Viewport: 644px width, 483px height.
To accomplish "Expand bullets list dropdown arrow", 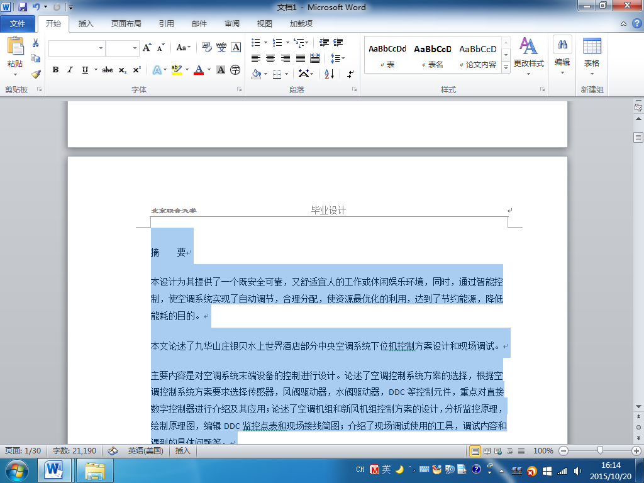I will point(266,42).
